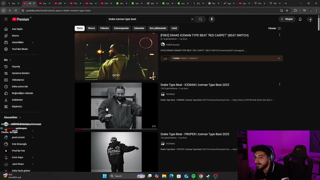The width and height of the screenshot is (320, 180).
Task: Open İndirilenler downloads
Action: click(19, 100)
